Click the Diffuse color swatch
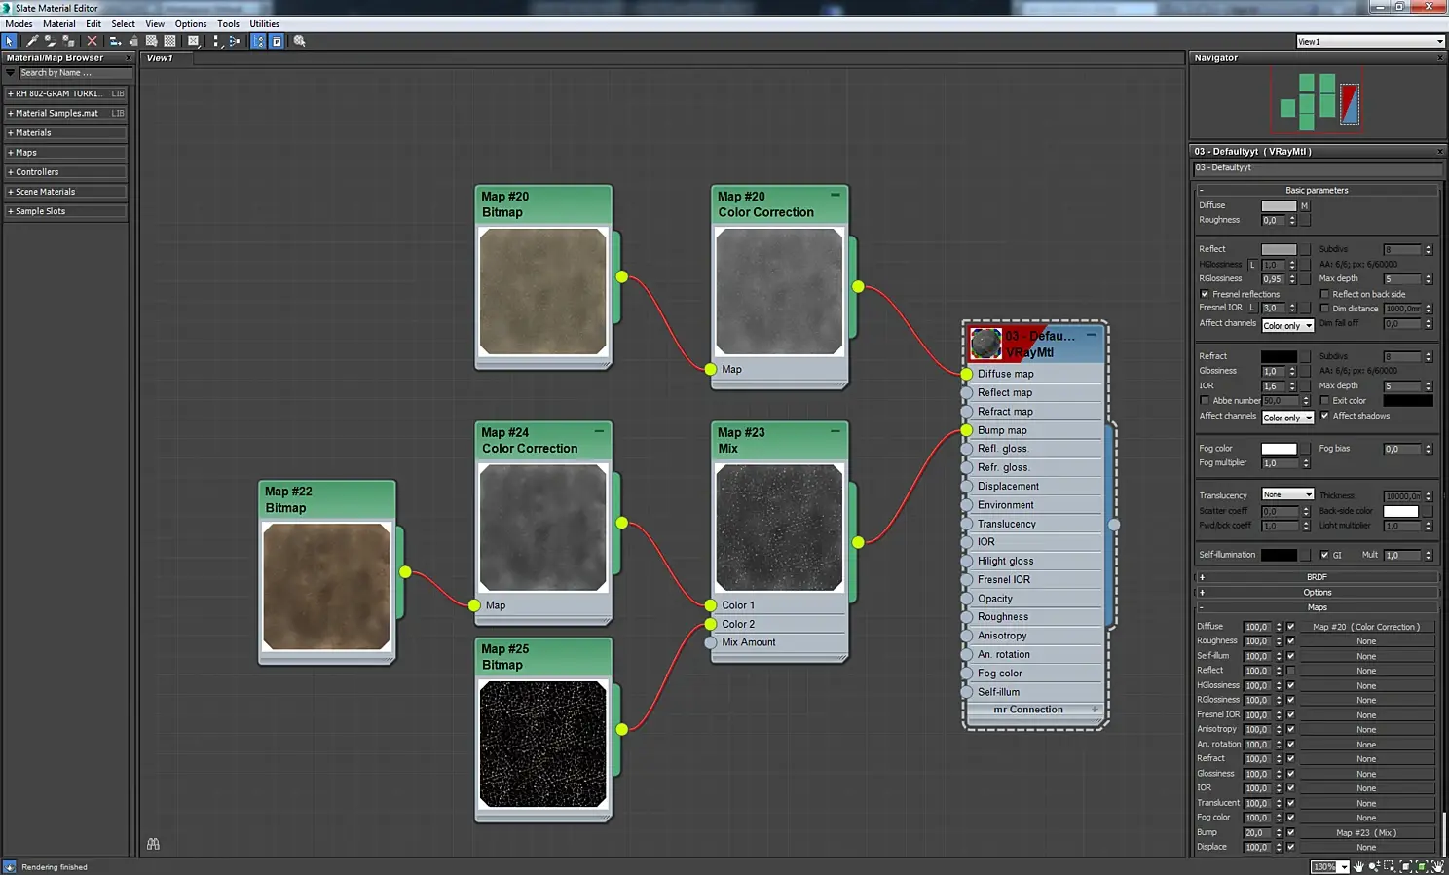The image size is (1449, 875). click(1278, 205)
